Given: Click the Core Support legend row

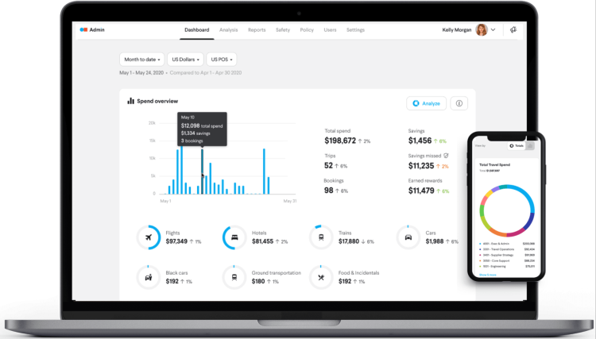Looking at the screenshot, I should (507, 260).
